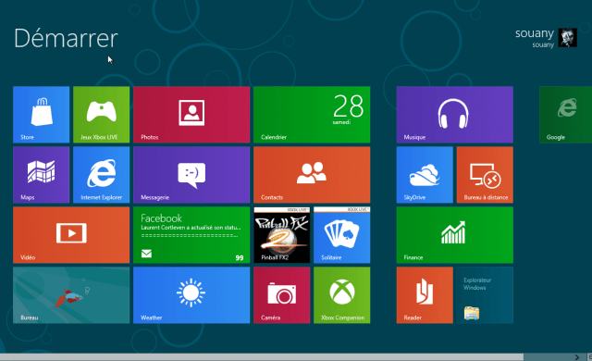592x361 pixels.
Task: Open the Musique headphones tile
Action: [x=454, y=115]
